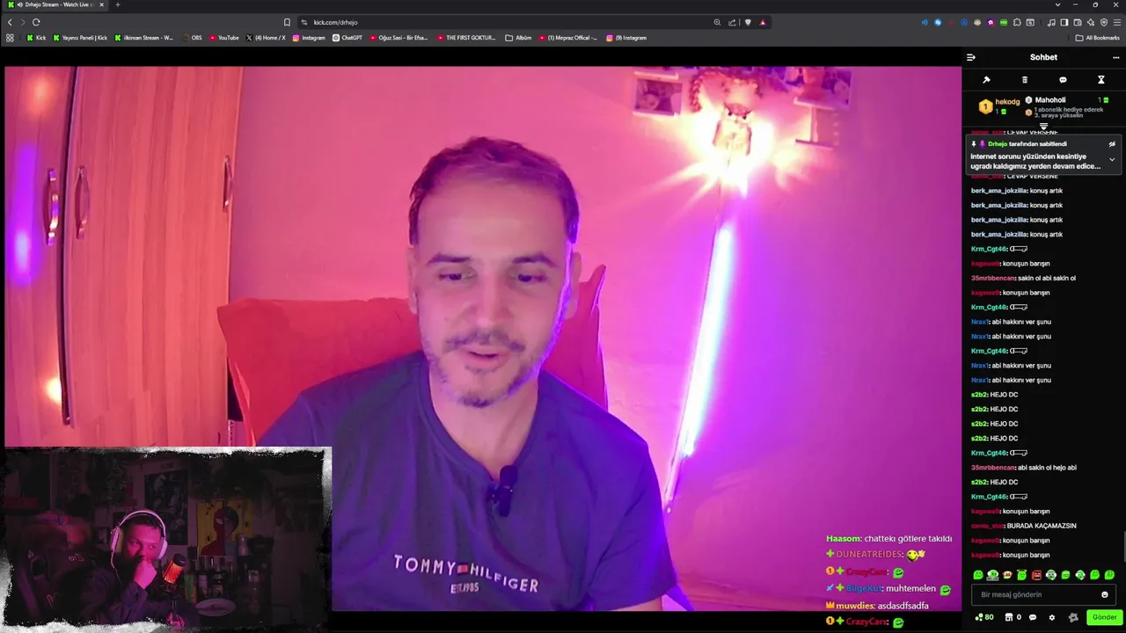Insert the first green smiley emote

coord(978,575)
